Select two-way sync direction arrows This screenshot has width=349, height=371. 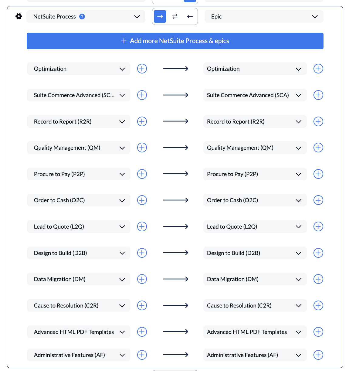coord(175,16)
